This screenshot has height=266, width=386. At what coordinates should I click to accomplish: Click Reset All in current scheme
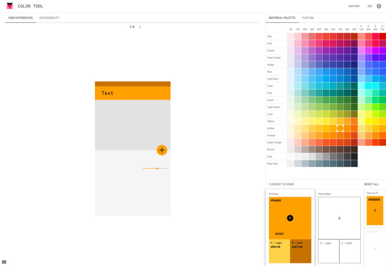pyautogui.click(x=371, y=184)
